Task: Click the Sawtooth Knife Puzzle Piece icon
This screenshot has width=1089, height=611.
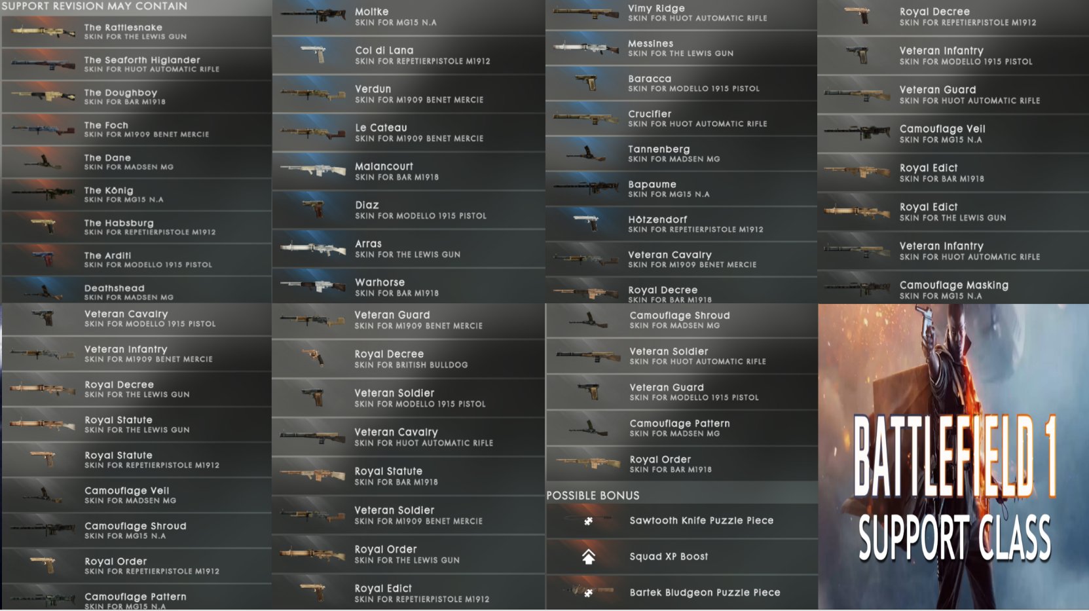Action: 588,521
